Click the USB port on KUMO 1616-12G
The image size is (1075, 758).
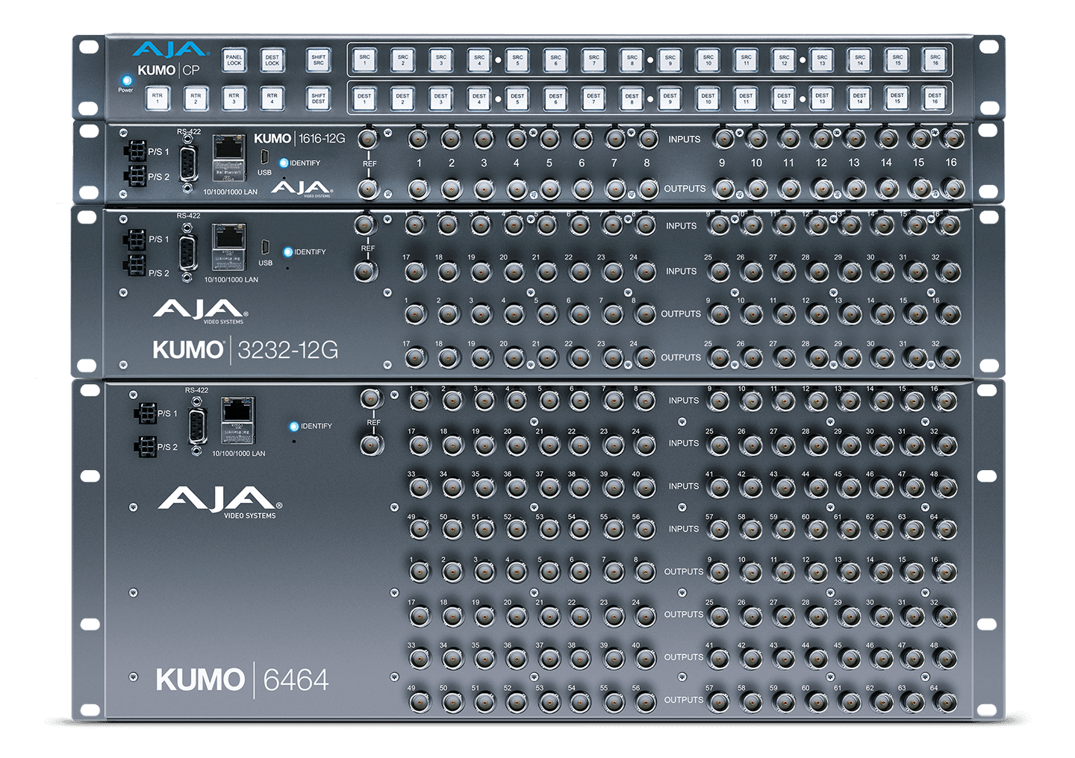(x=264, y=157)
